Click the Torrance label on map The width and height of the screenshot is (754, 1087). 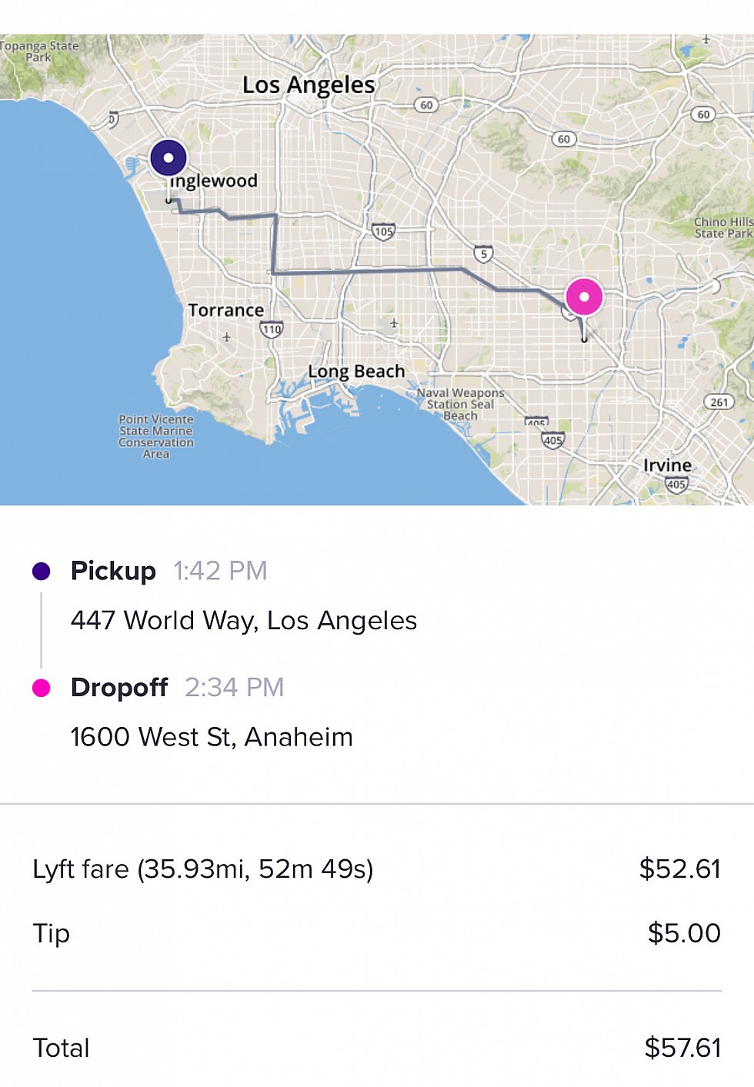[x=226, y=310]
